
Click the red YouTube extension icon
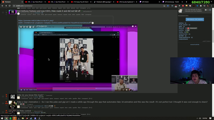[x=183, y=6]
